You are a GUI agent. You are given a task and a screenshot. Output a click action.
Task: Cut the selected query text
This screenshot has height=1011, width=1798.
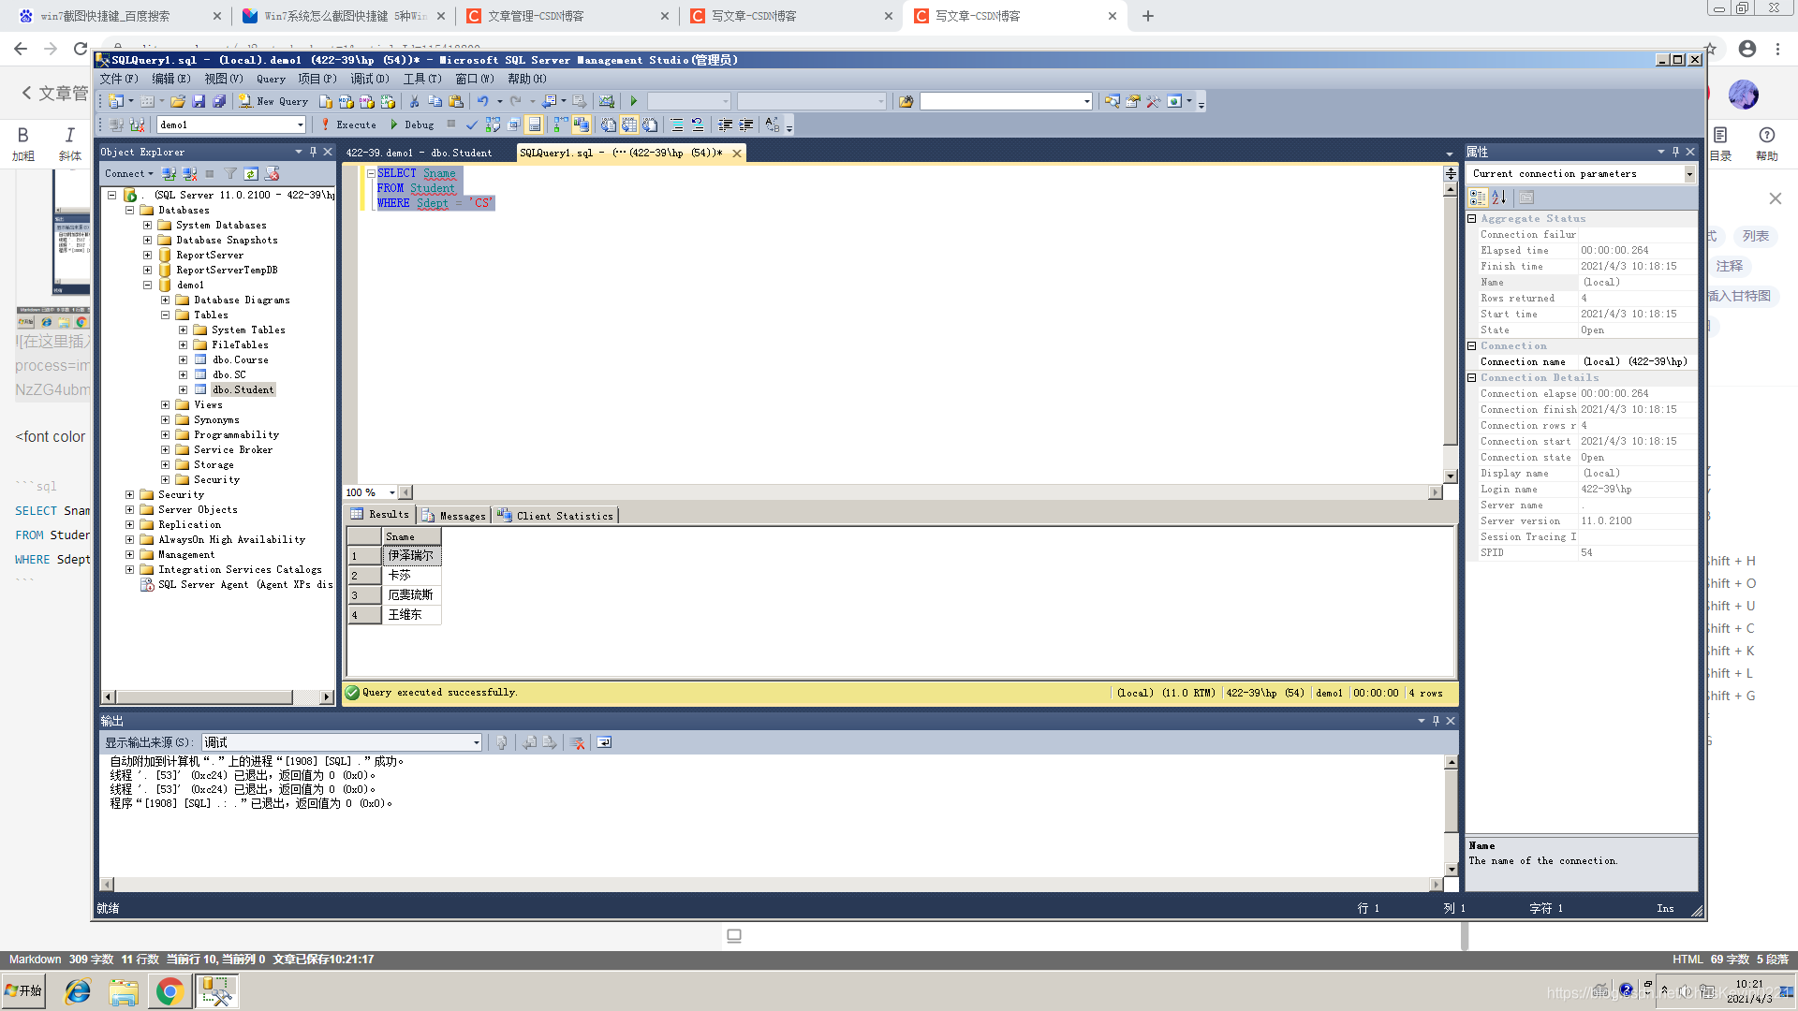point(414,101)
